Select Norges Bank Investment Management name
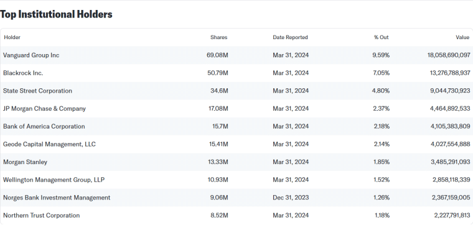 [x=57, y=198]
